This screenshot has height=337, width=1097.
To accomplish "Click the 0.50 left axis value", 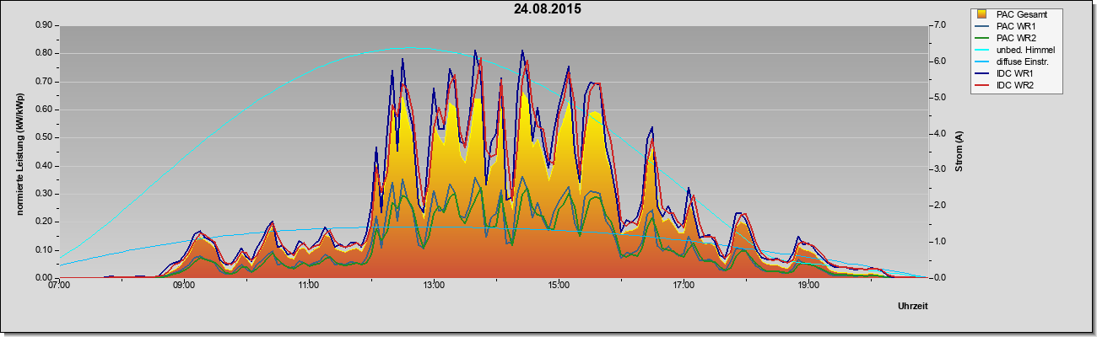I will [44, 137].
